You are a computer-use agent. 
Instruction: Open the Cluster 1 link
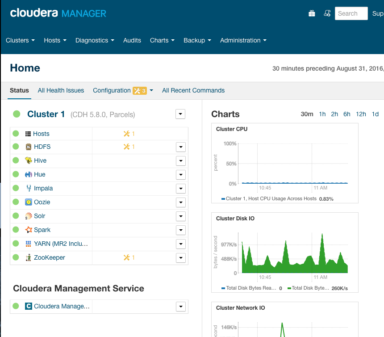coord(46,114)
